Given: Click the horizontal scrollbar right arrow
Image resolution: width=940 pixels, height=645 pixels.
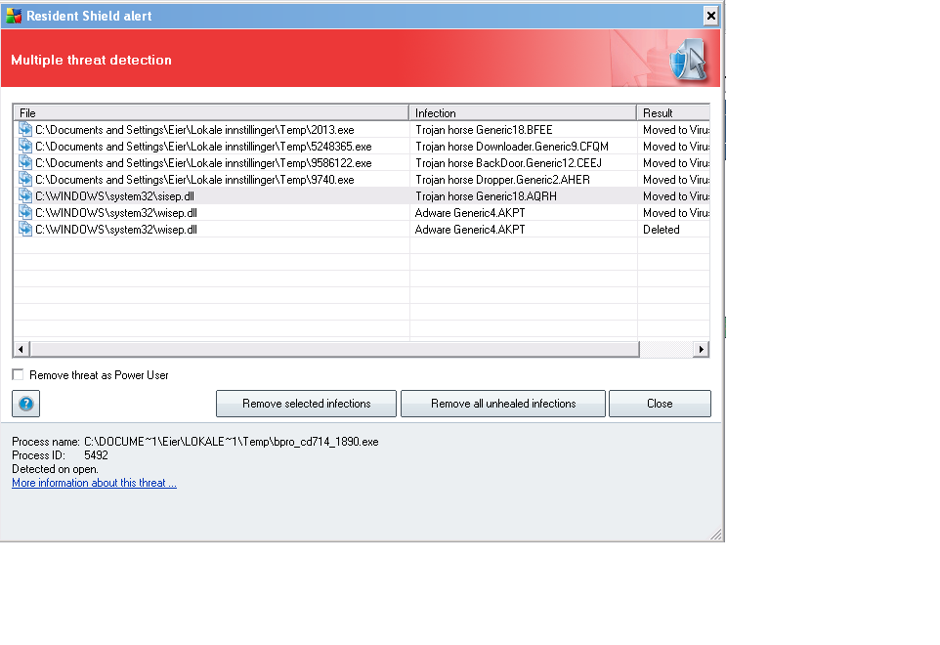Looking at the screenshot, I should pyautogui.click(x=701, y=349).
